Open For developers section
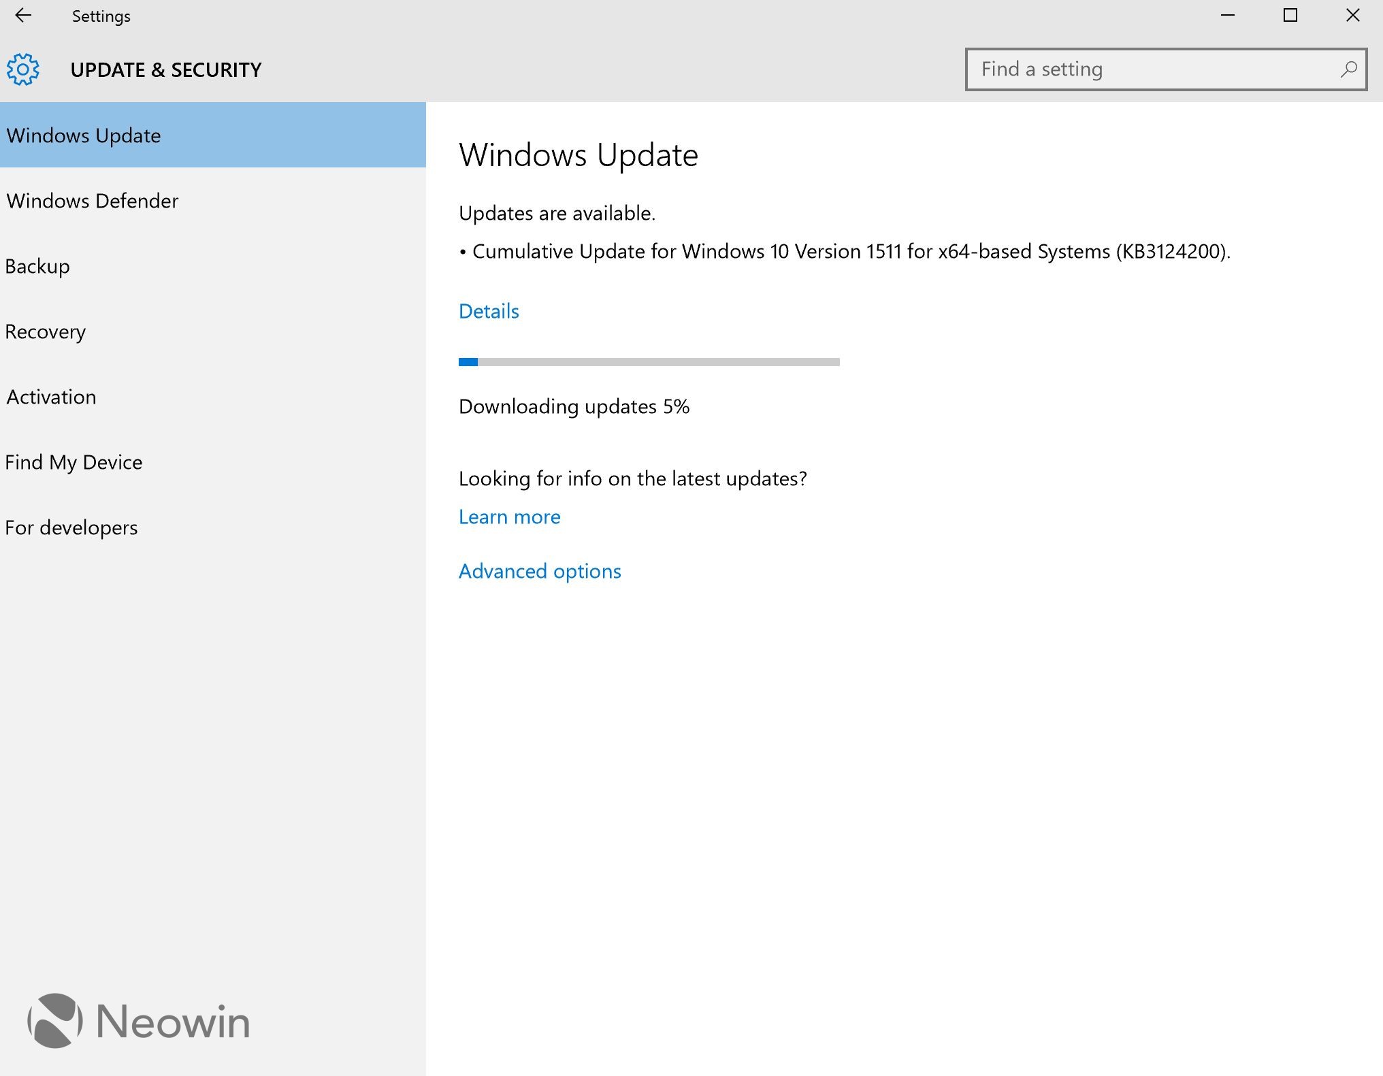The width and height of the screenshot is (1383, 1076). pos(213,527)
